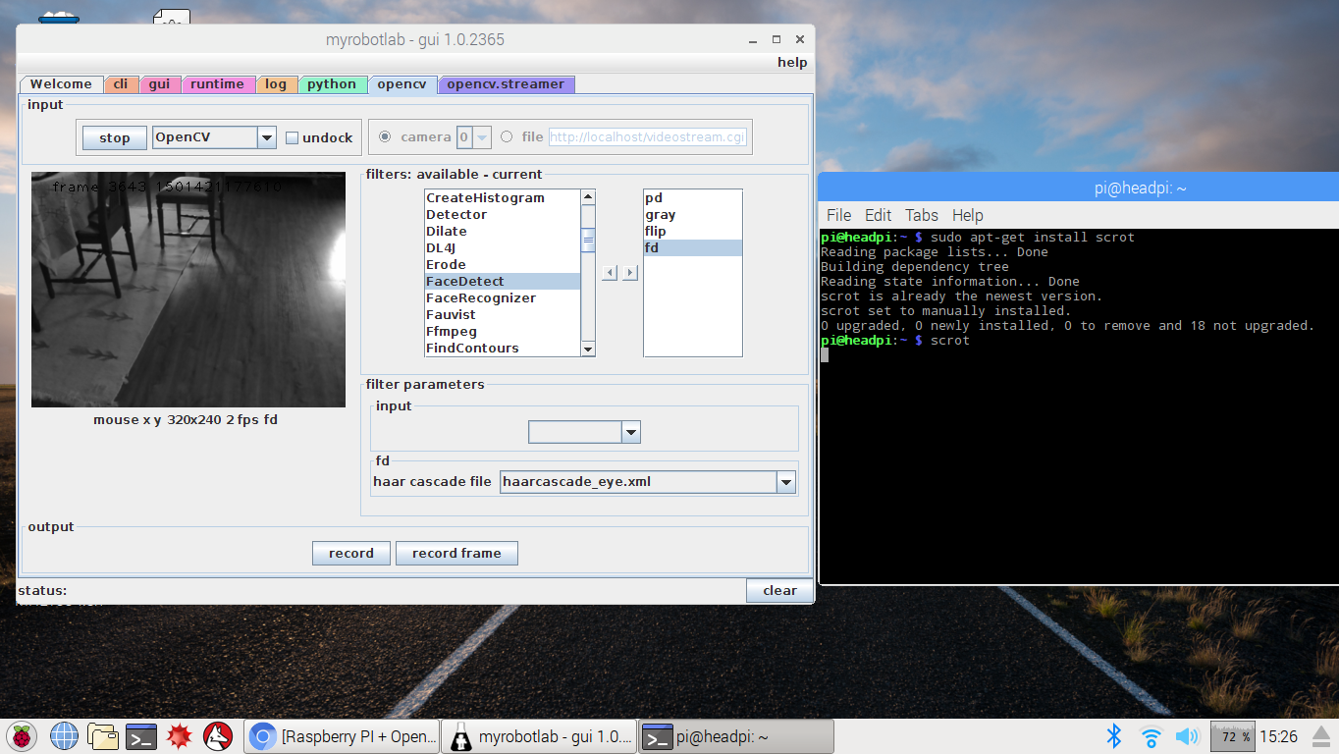Open the file manager from taskbar
Screen dimensions: 1339x754
tap(103, 736)
